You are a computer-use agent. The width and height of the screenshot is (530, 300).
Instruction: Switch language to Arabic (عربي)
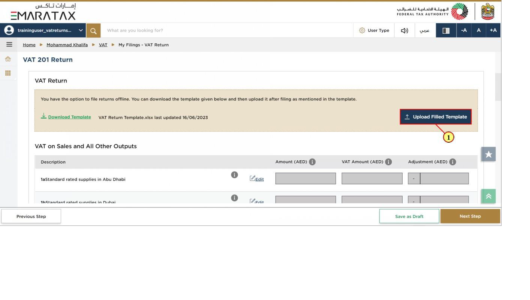425,30
